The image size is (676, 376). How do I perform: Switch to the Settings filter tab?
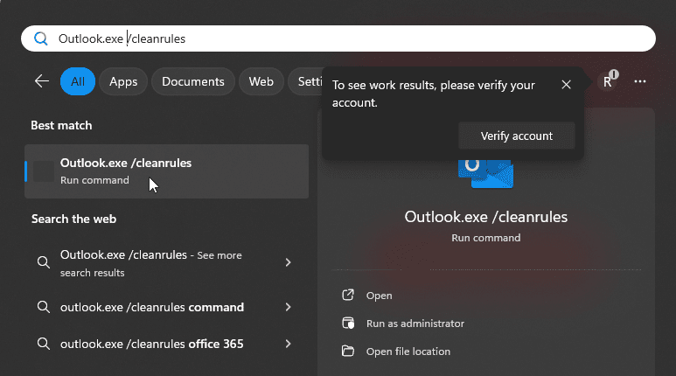305,81
